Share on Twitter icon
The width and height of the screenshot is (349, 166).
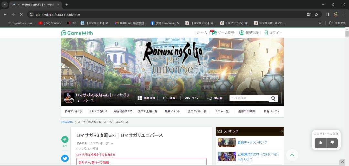pyautogui.click(x=65, y=159)
